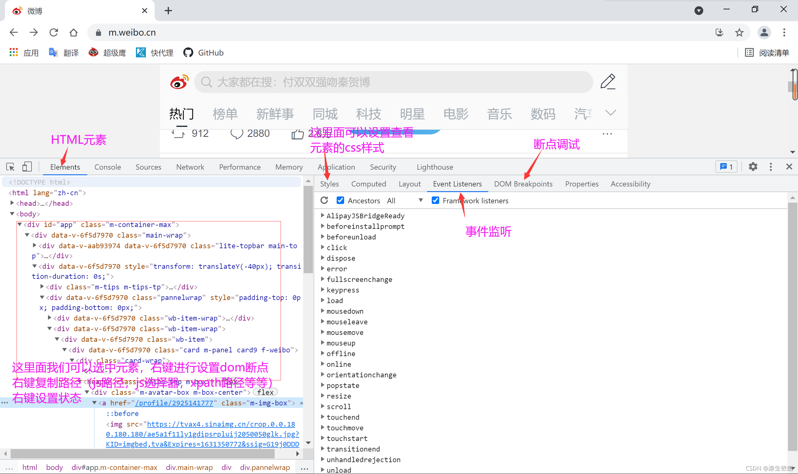Expand the scroll event listeners
The width and height of the screenshot is (798, 474).
(x=322, y=406)
